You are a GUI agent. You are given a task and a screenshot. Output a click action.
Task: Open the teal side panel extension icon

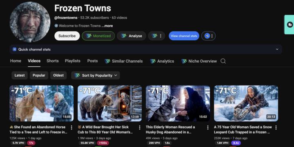[290, 25]
